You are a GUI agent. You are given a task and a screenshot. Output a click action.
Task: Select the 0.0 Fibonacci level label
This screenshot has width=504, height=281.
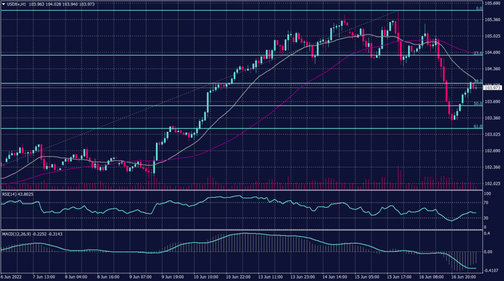(x=478, y=8)
